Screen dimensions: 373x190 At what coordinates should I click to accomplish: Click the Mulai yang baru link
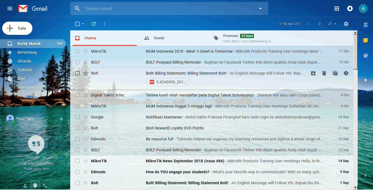[36, 168]
